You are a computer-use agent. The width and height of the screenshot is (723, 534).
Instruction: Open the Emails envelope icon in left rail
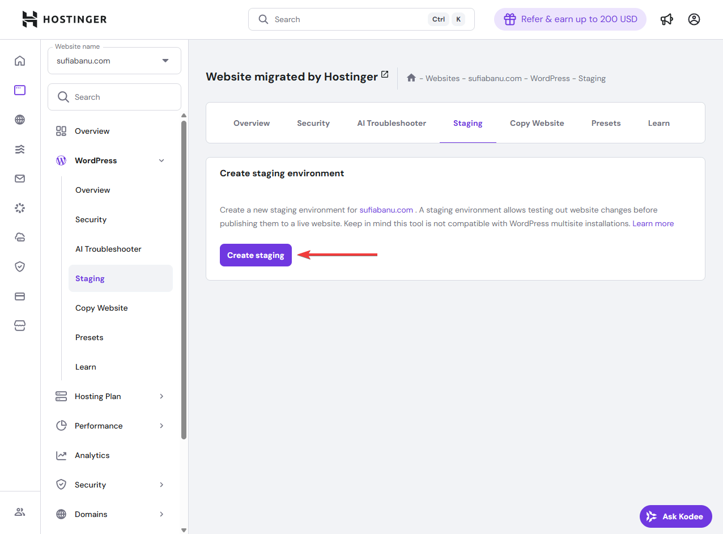tap(20, 179)
